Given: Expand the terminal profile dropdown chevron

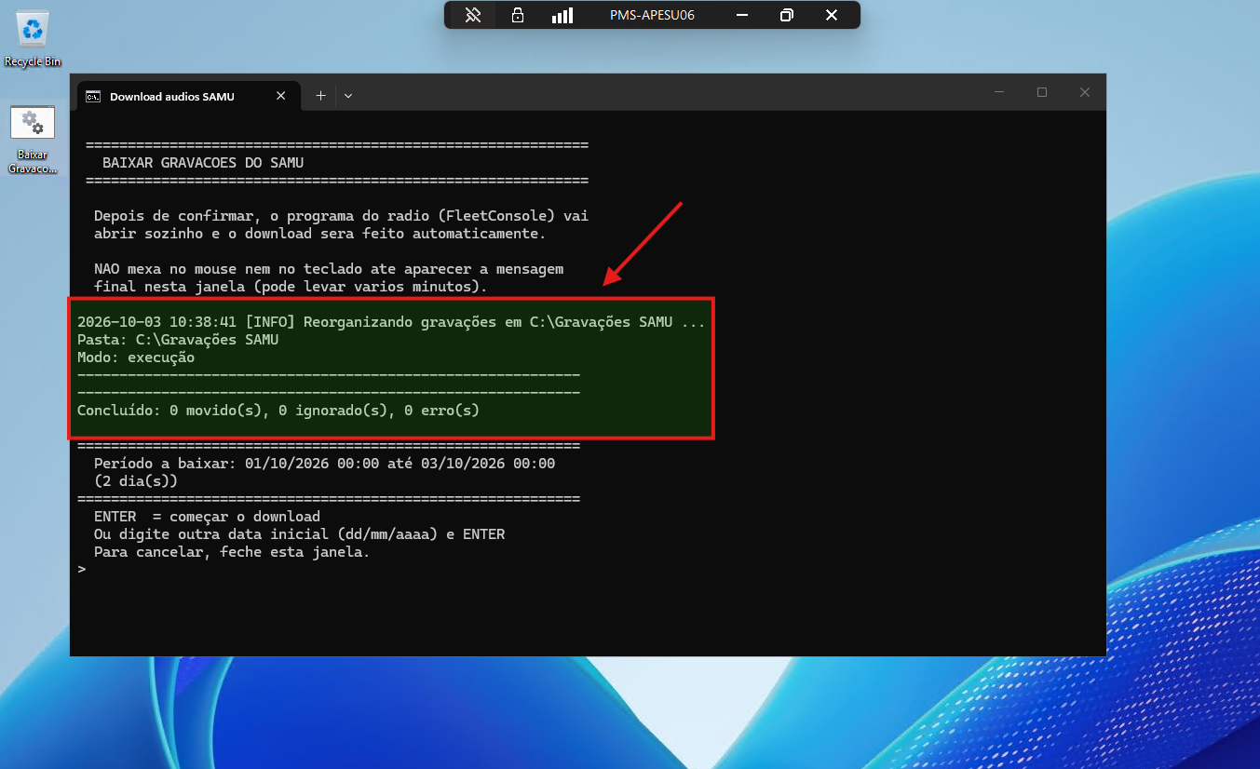Looking at the screenshot, I should pos(348,96).
